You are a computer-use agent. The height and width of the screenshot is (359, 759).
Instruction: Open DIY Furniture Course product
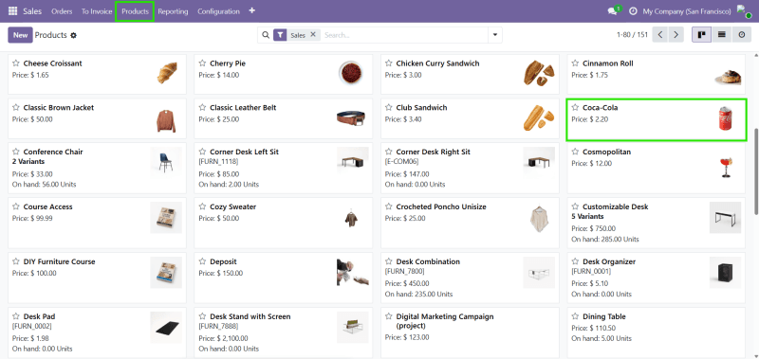tap(59, 261)
